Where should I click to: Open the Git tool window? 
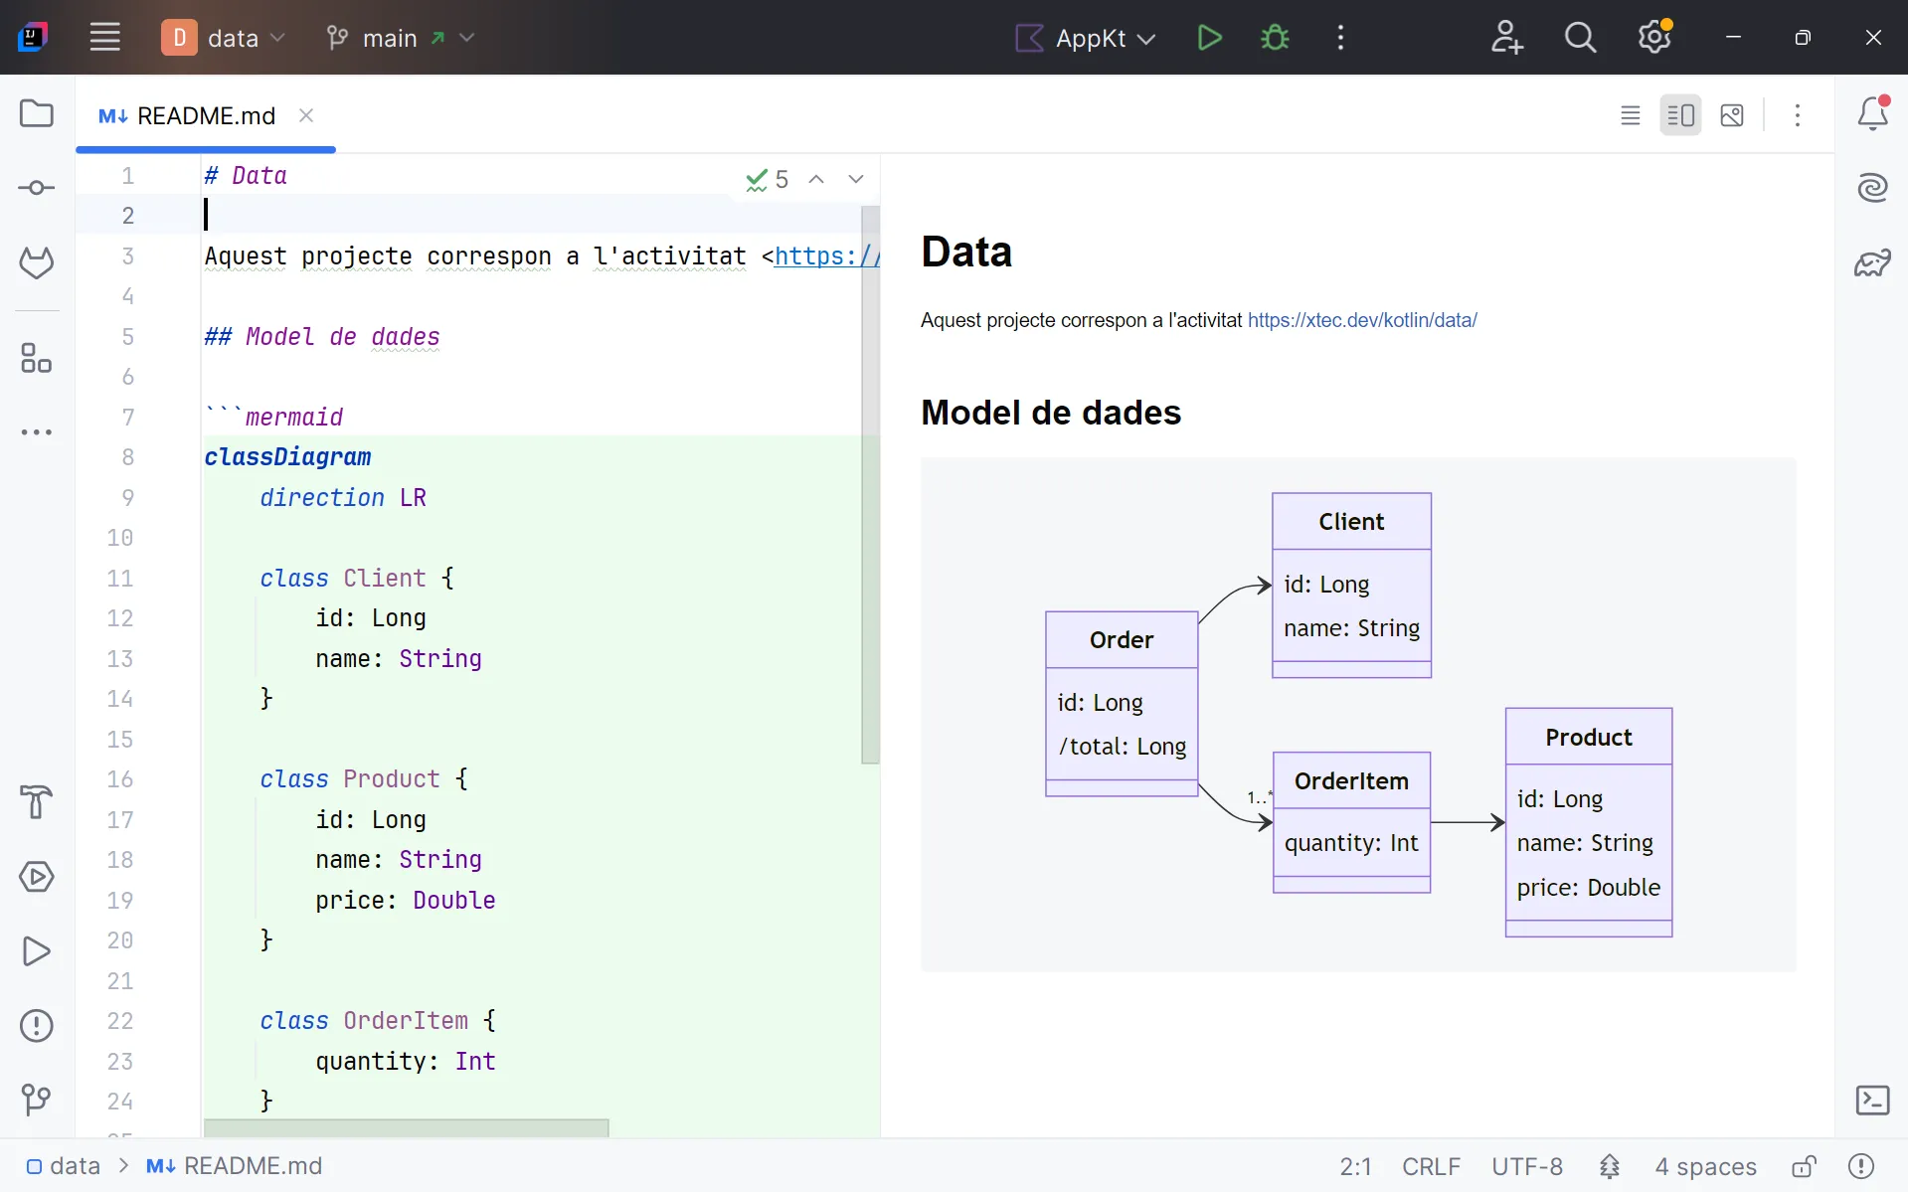pyautogui.click(x=37, y=1100)
